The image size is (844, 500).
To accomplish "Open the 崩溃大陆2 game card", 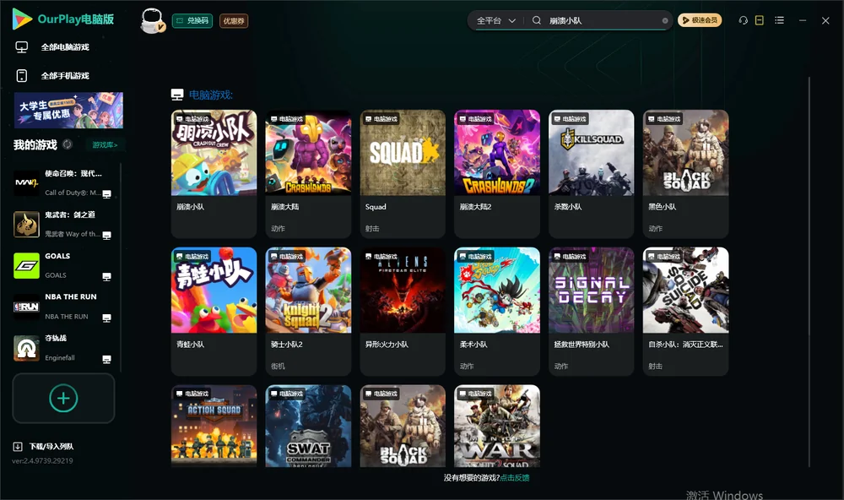I will click(497, 173).
